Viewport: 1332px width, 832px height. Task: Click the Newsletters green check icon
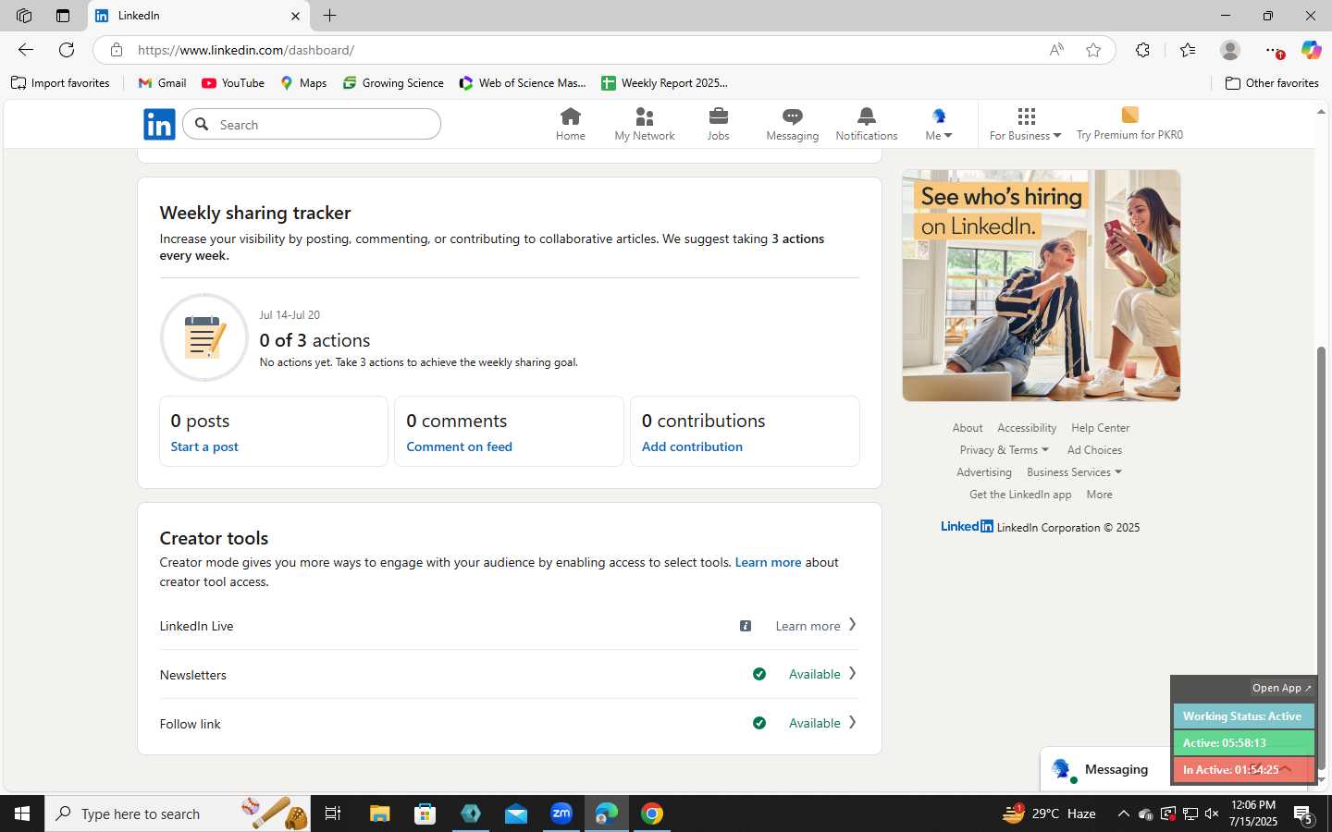pos(759,674)
